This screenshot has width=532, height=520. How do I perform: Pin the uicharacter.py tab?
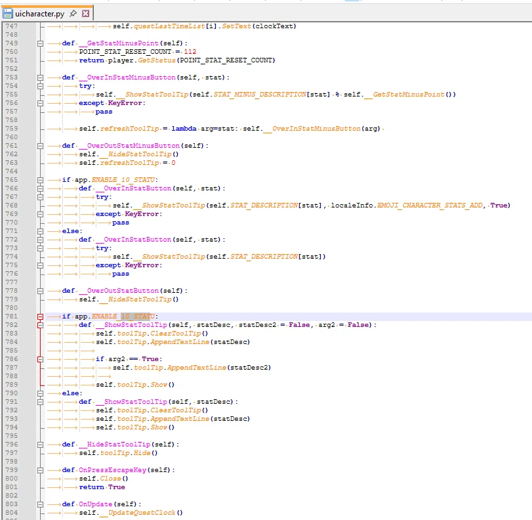73,13
